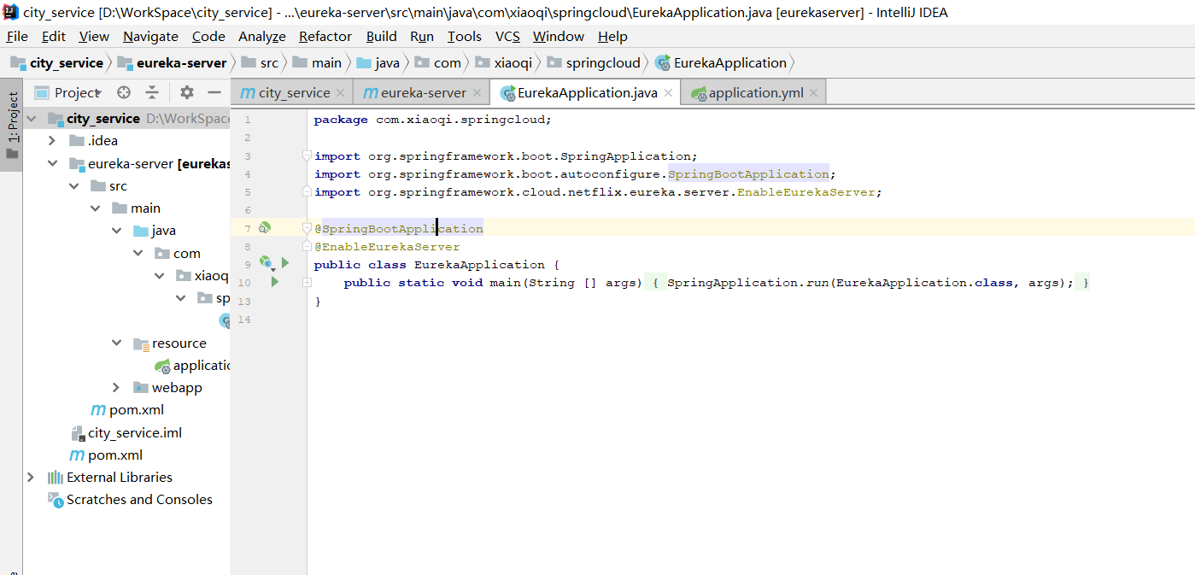Open the Build menu
Image resolution: width=1195 pixels, height=575 pixels.
(x=381, y=36)
